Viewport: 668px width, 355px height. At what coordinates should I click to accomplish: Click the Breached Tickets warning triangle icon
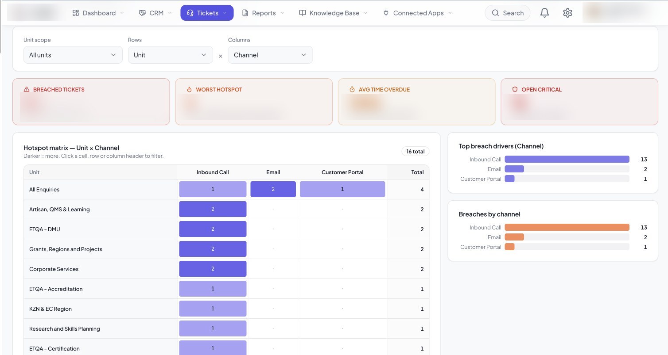pos(27,89)
